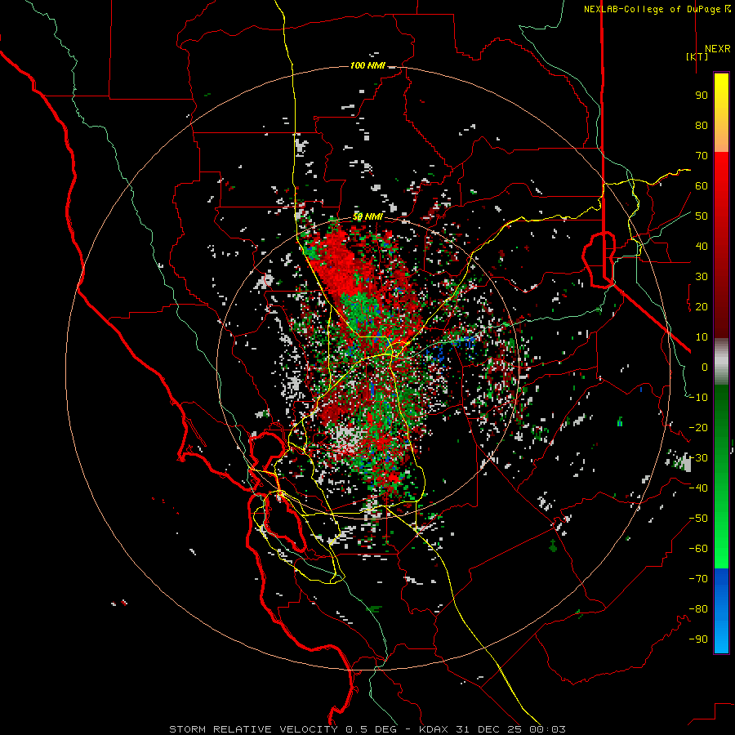The image size is (735, 735).
Task: Click the 50 knot scale label
Action: pos(702,216)
